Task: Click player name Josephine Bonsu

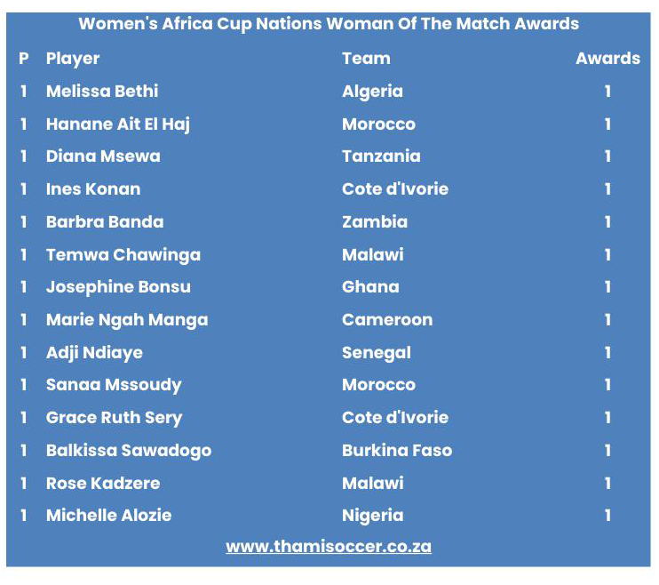Action: point(118,287)
